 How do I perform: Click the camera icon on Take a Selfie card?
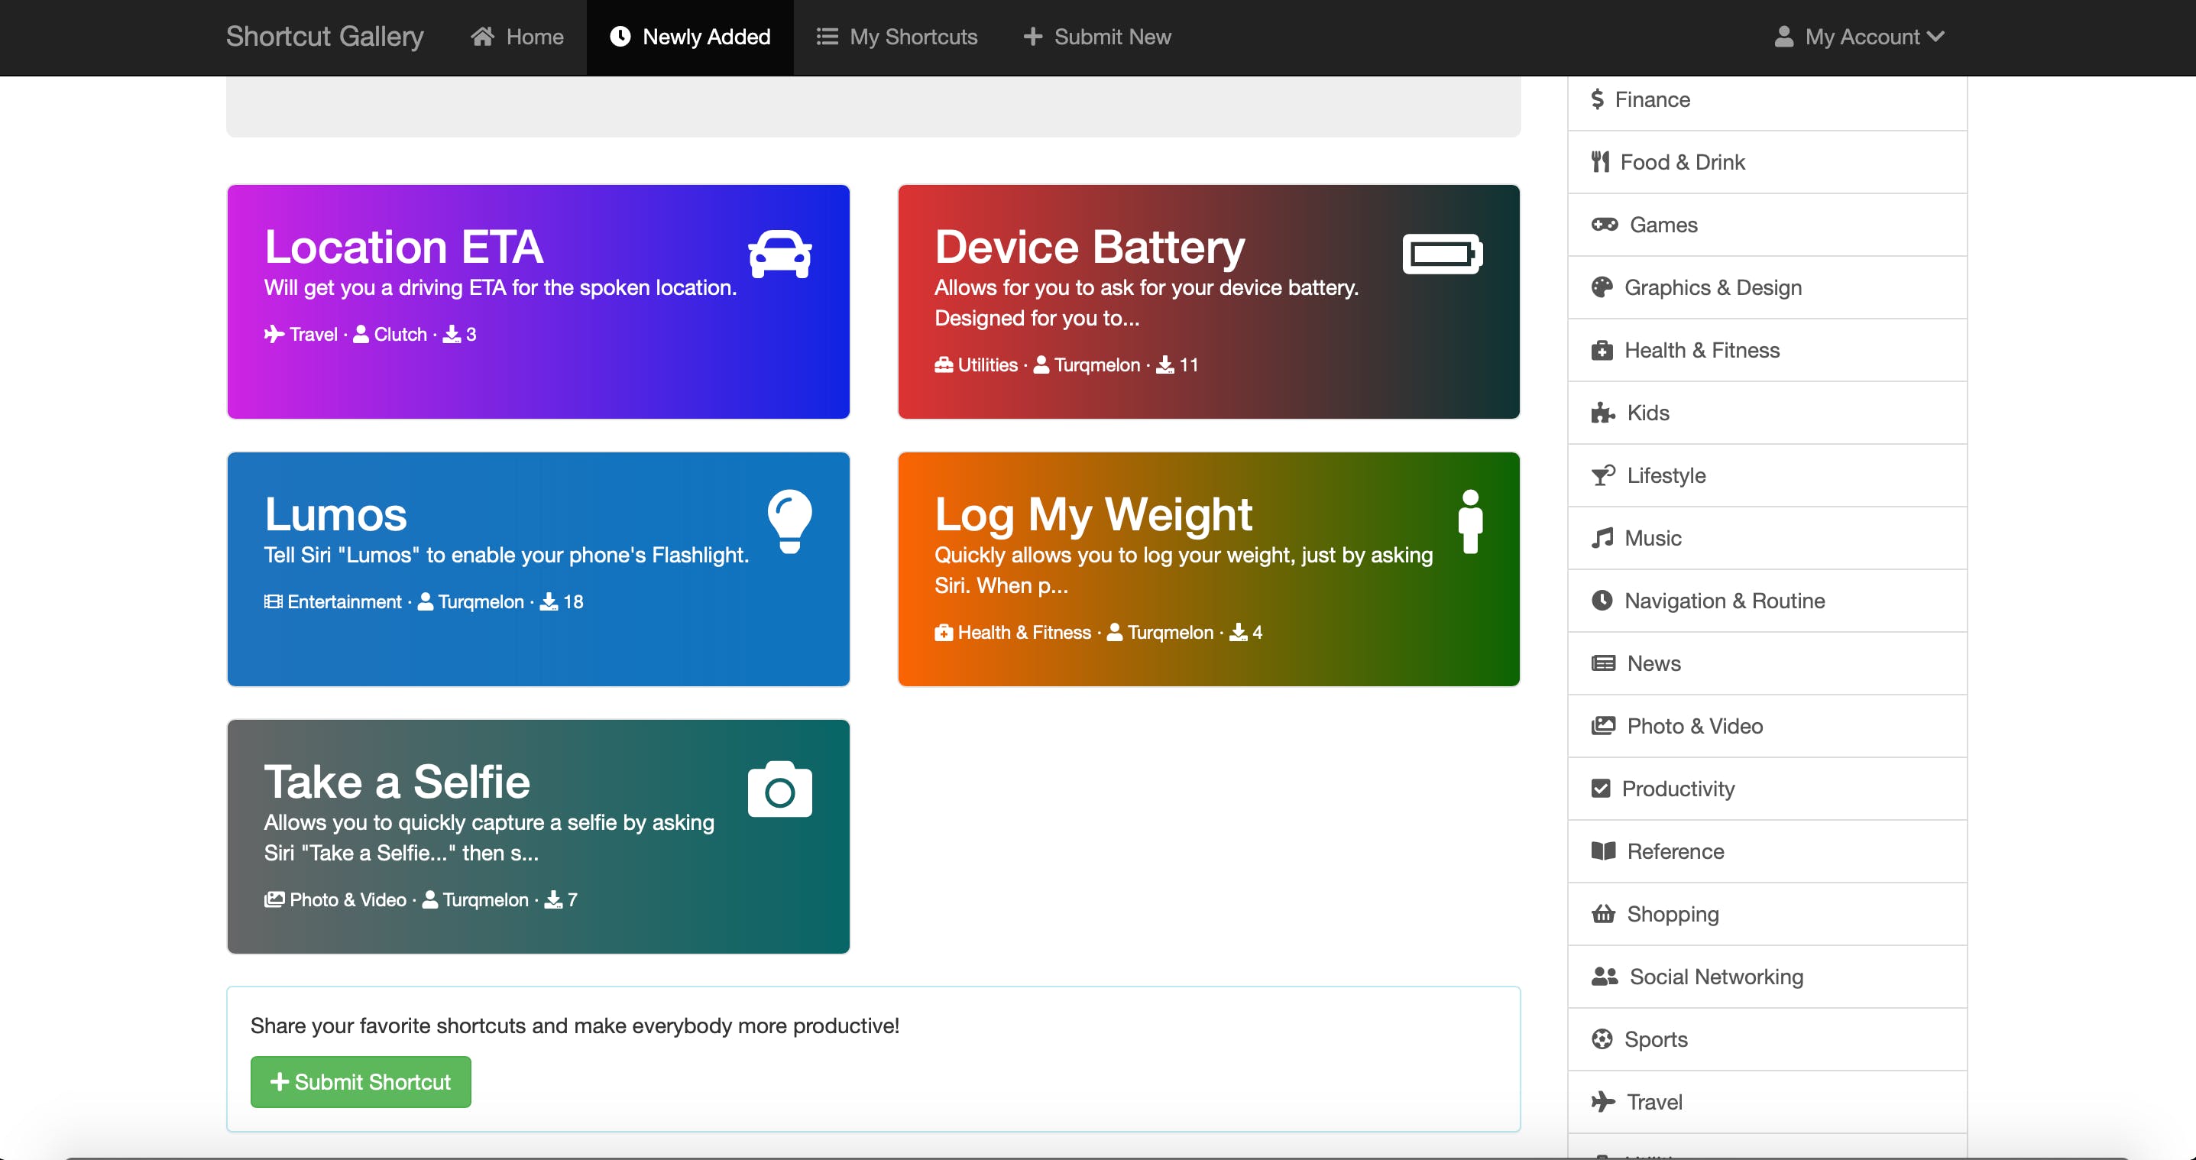[779, 789]
